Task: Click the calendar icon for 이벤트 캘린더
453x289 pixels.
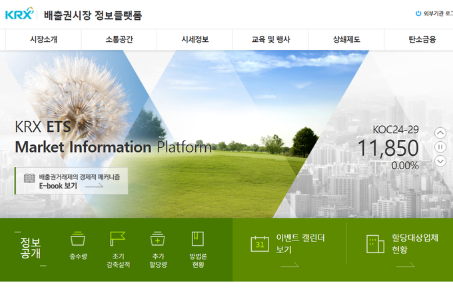Action: [260, 244]
